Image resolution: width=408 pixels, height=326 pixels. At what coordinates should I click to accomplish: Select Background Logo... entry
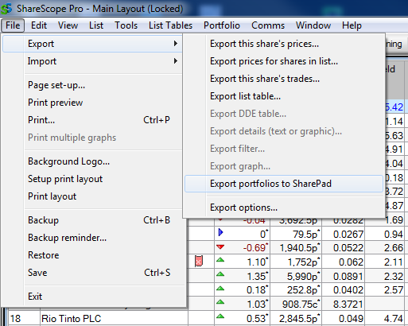tap(92, 161)
